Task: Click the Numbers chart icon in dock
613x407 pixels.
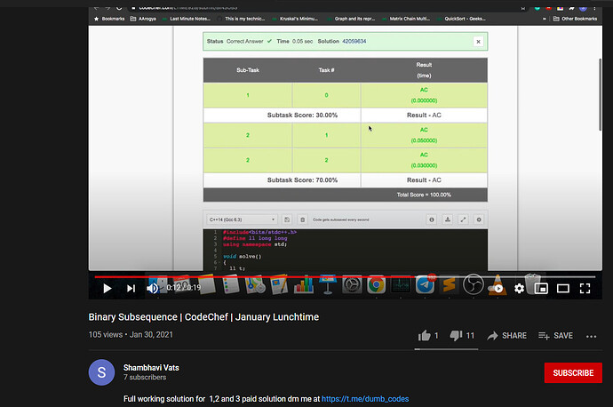Action: (304, 284)
